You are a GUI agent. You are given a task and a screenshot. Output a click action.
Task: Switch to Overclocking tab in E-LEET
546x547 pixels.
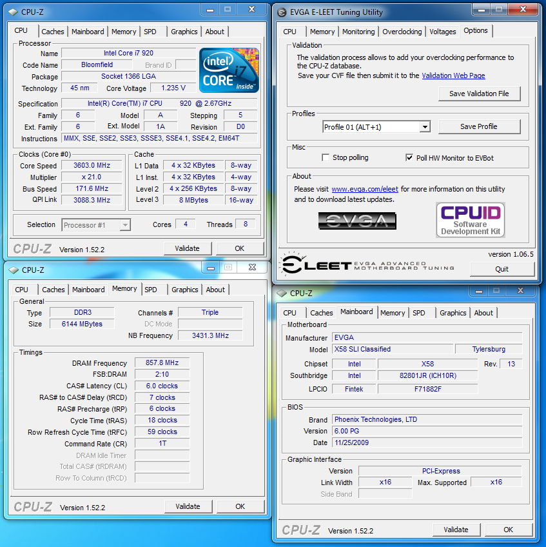(402, 32)
